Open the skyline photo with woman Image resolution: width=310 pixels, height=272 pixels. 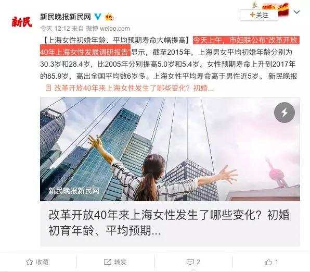point(170,149)
